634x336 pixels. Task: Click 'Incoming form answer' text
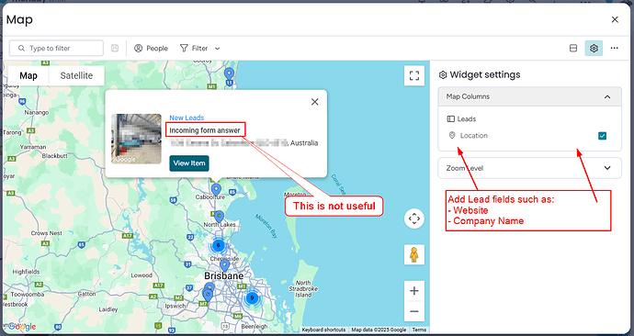(x=205, y=130)
